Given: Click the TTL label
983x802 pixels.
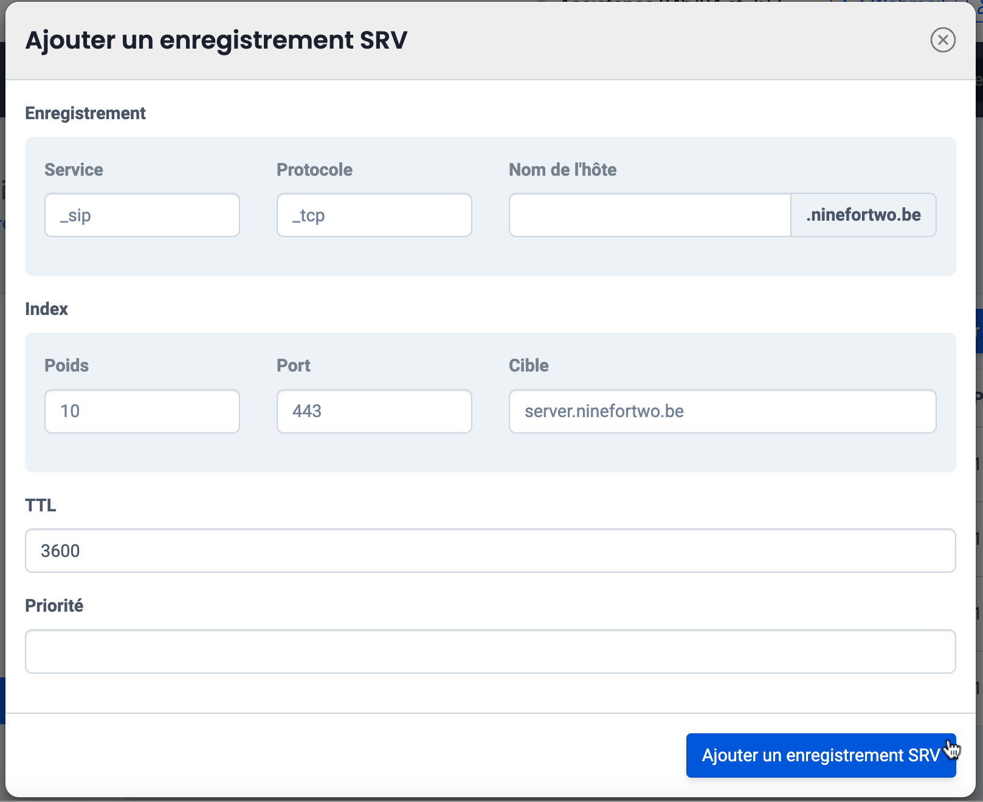Looking at the screenshot, I should 40,505.
